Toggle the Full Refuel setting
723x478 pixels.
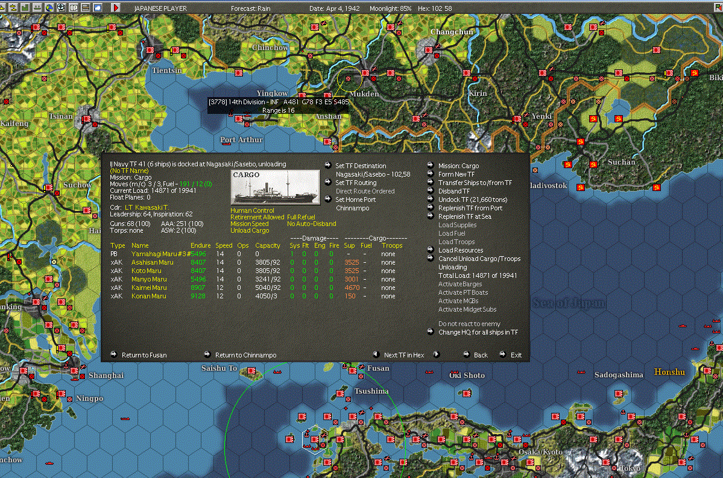point(301,217)
